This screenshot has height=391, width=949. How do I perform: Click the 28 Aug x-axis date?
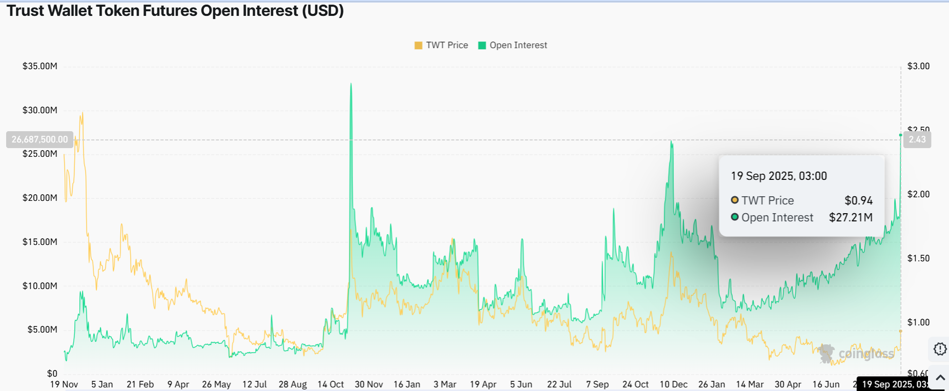(x=293, y=384)
